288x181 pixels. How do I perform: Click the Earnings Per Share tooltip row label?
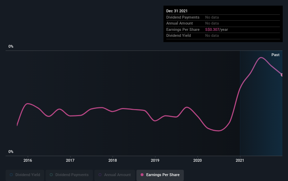(183, 29)
